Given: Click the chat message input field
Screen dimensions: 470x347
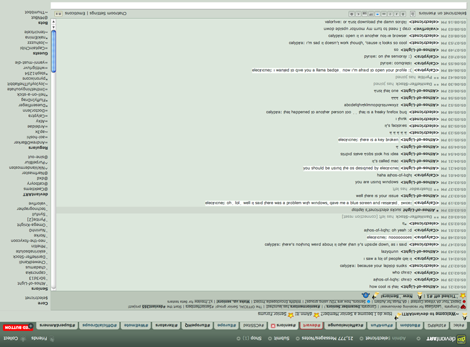Looking at the screenshot, I should 258,5.
